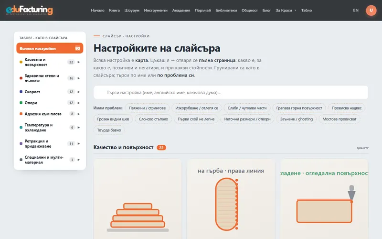Pick Първи слой не лепне chip
Viewport: 382px width, 239px height.
[x=196, y=119]
